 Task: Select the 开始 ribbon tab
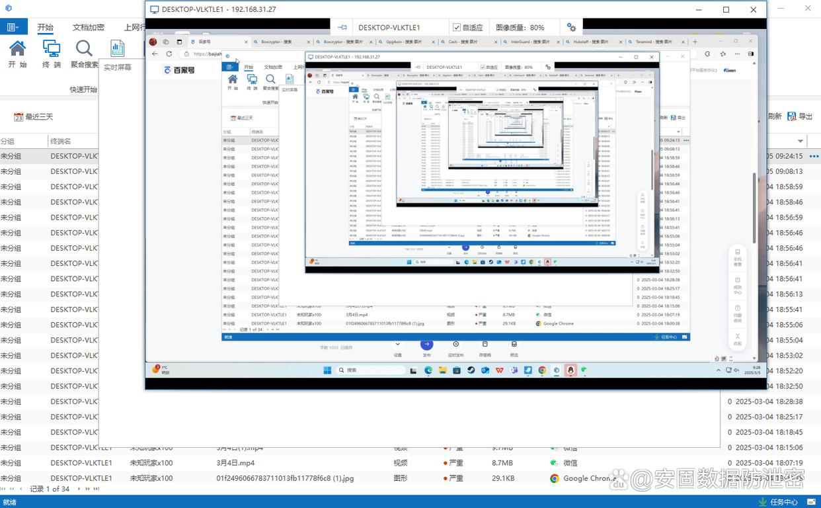(x=46, y=27)
